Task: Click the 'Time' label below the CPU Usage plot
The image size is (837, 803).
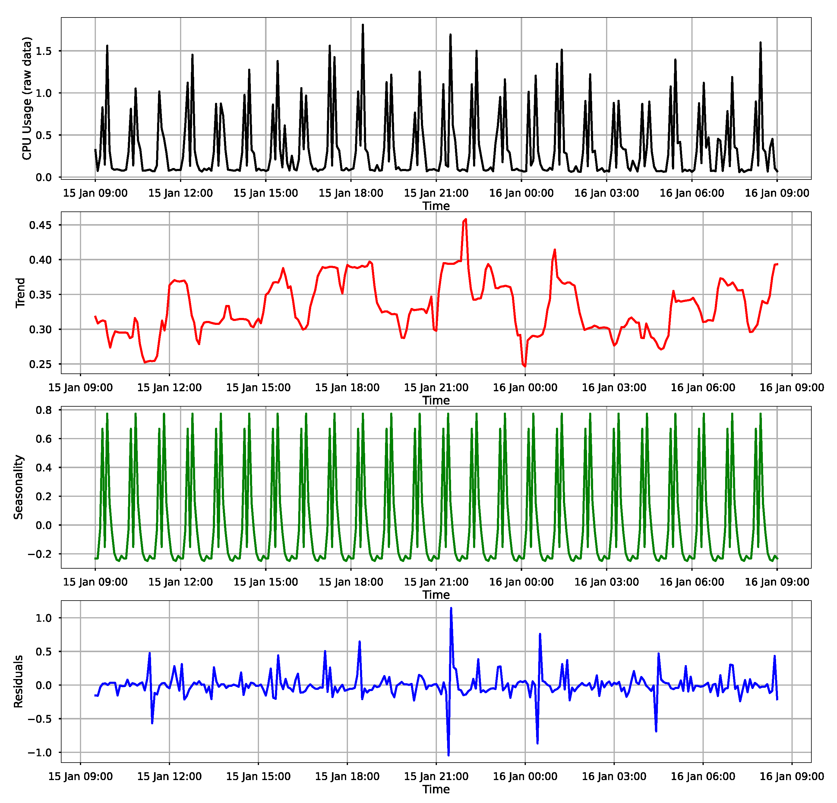Action: [x=436, y=206]
